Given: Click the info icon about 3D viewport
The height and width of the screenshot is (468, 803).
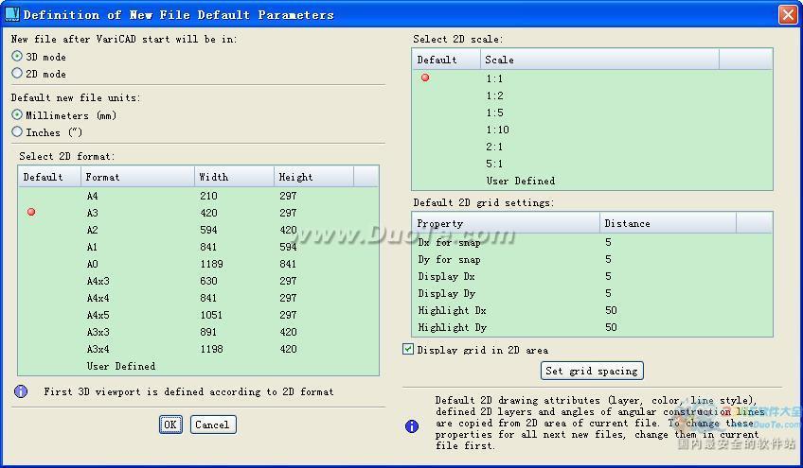Looking at the screenshot, I should tap(21, 391).
